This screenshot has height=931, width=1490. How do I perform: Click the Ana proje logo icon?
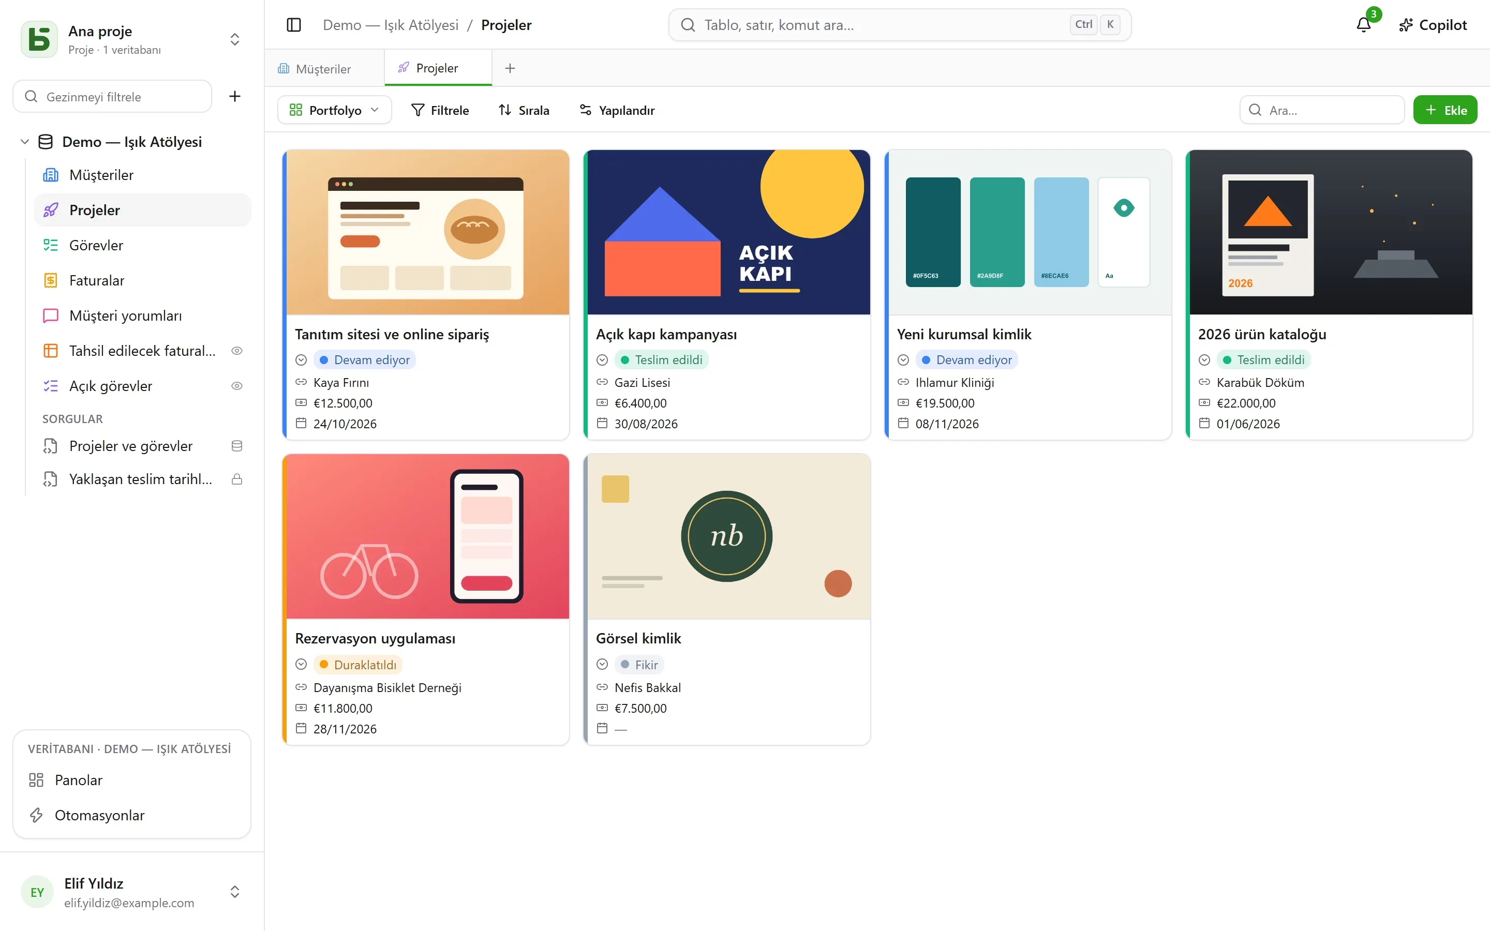pyautogui.click(x=39, y=39)
